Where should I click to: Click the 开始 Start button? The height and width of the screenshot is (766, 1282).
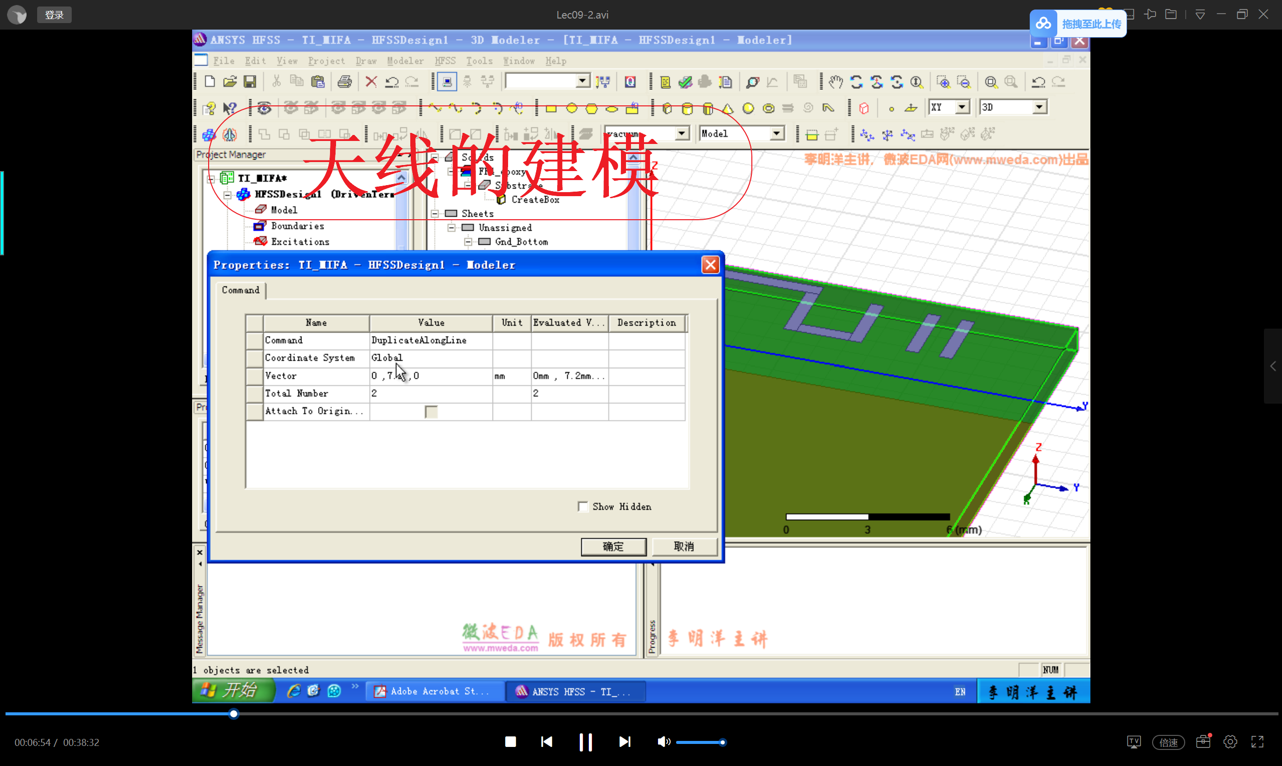tap(234, 691)
